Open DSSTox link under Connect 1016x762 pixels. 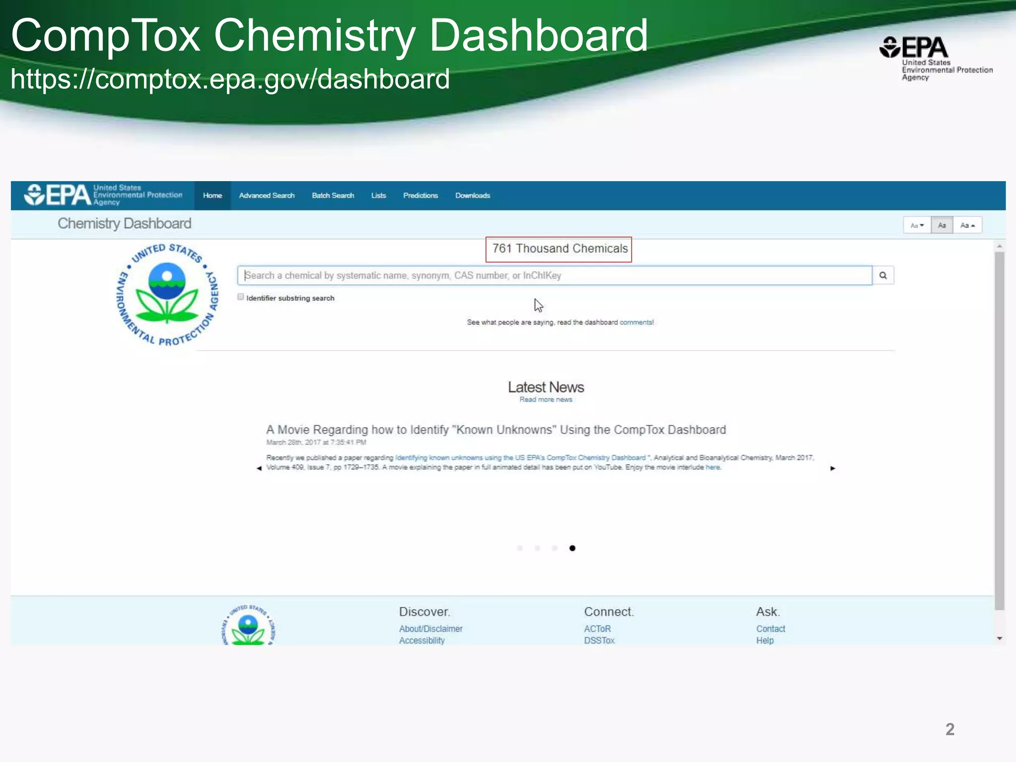coord(599,640)
